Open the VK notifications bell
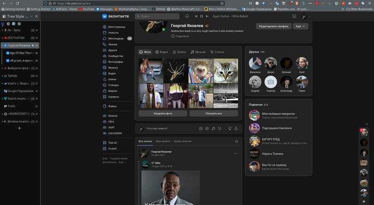This screenshot has height=205, width=374. [x=187, y=16]
